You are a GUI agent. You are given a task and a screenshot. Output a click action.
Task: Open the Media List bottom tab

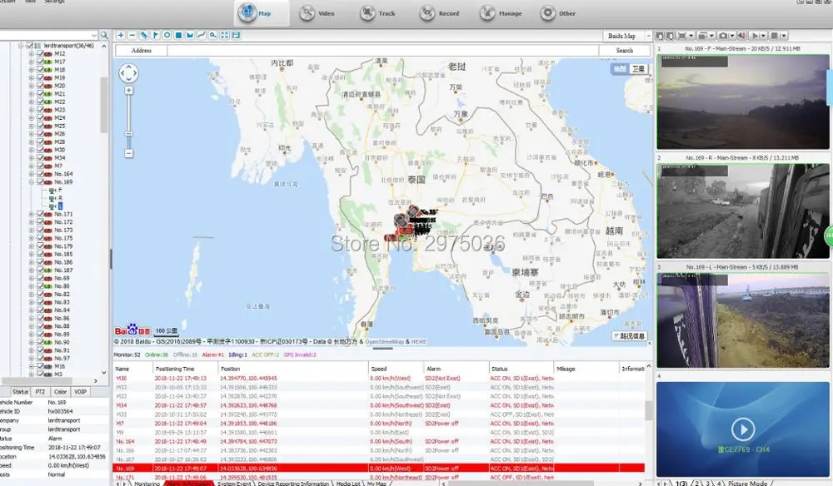348,484
